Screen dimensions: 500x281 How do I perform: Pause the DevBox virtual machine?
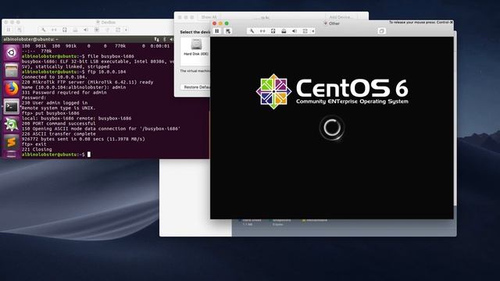coord(9,30)
